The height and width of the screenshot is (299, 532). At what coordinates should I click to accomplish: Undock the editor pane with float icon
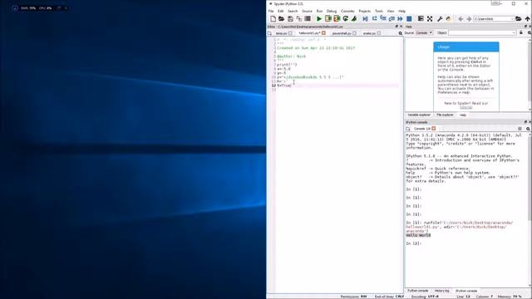(x=397, y=27)
